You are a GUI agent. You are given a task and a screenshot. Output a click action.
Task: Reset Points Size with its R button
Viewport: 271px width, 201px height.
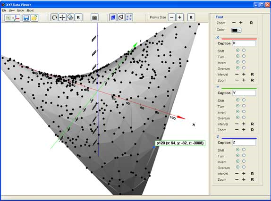[191, 17]
